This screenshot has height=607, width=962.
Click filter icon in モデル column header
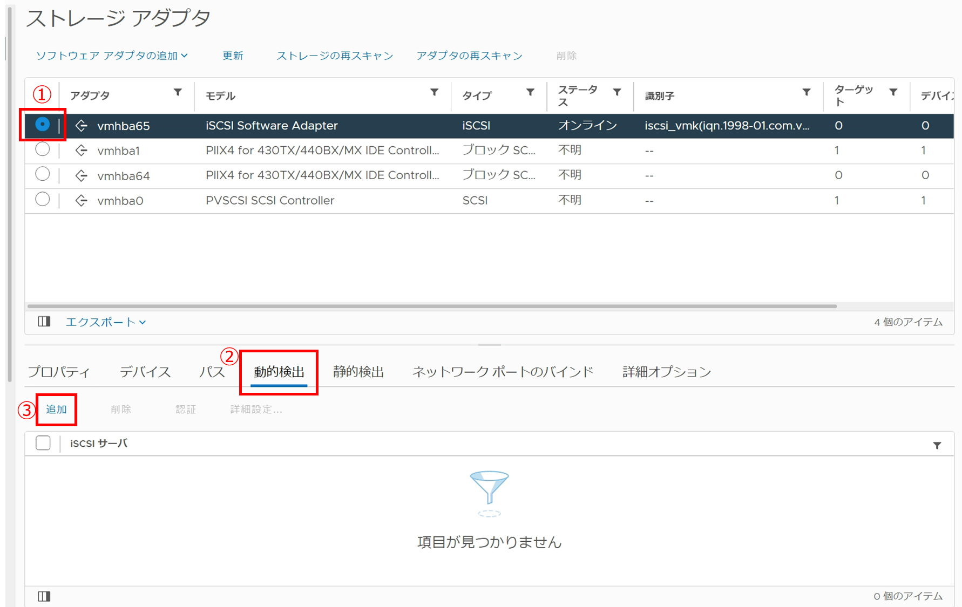pyautogui.click(x=434, y=92)
